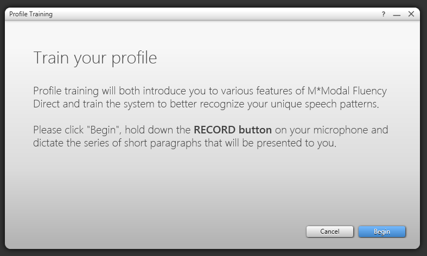Click the bold "RECORD button" text
Screen dimensions: 427x256
(233, 130)
